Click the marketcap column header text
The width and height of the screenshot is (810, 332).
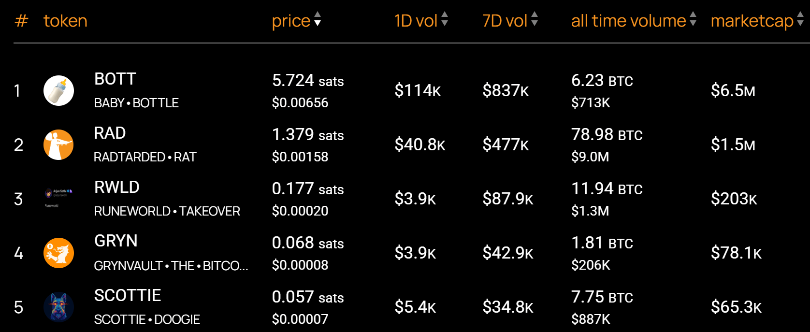pos(752,21)
